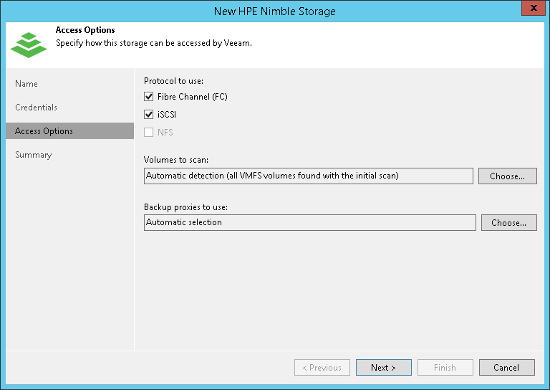This screenshot has height=390, width=550.
Task: Switch to the Credentials step
Action: click(36, 108)
